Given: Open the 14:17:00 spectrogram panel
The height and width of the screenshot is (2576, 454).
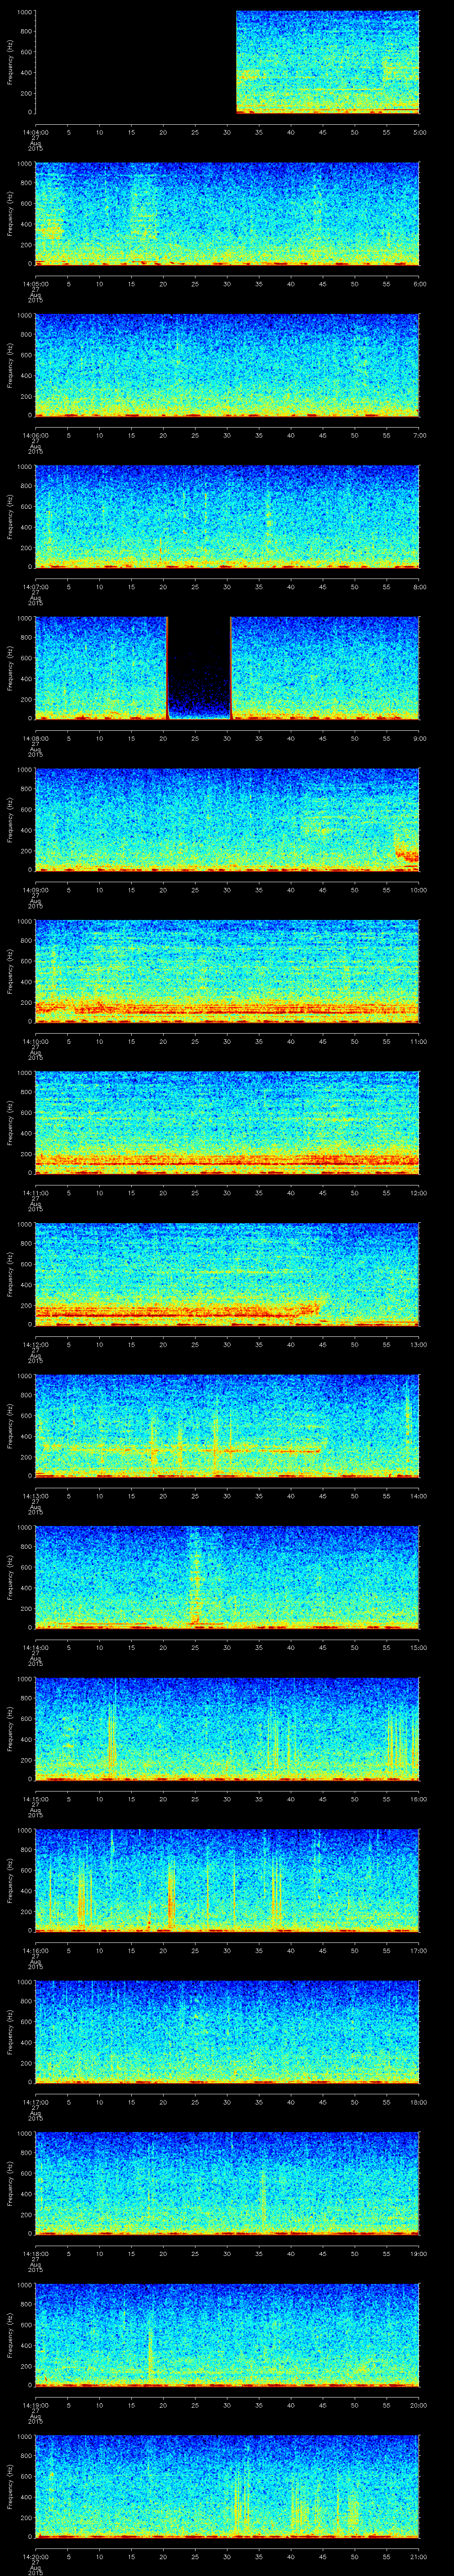Looking at the screenshot, I should [x=227, y=2032].
